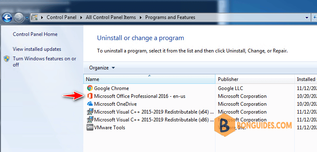The width and height of the screenshot is (317, 152).
Task: Sort programs by Publisher column header
Action: [255, 79]
